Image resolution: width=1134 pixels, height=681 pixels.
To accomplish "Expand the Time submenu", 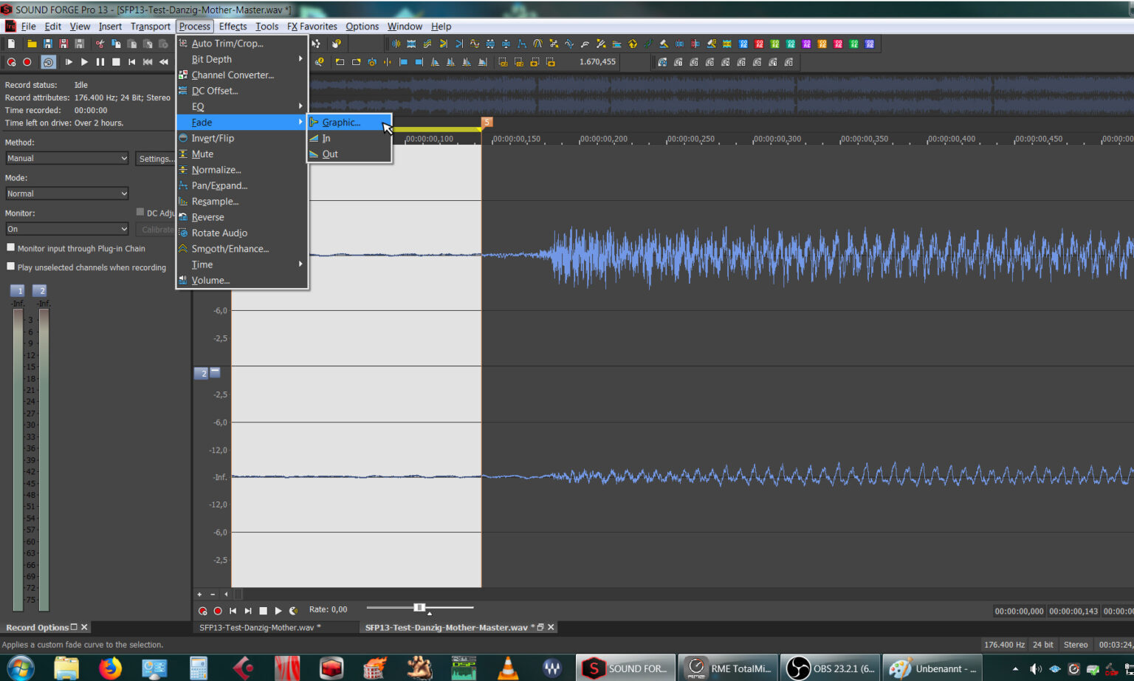I will [x=241, y=264].
